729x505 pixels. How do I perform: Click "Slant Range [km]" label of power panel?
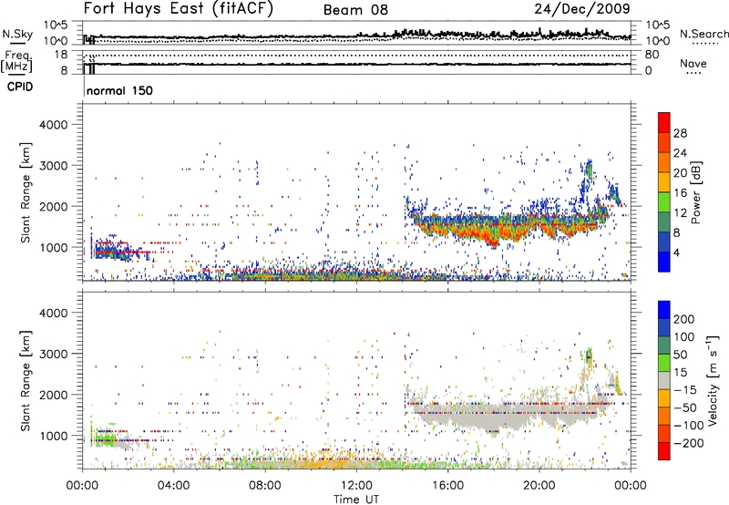click(26, 192)
